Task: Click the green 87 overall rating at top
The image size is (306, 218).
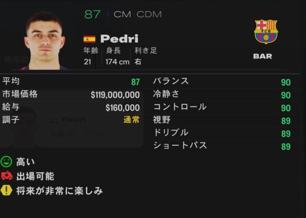Action: pyautogui.click(x=93, y=14)
